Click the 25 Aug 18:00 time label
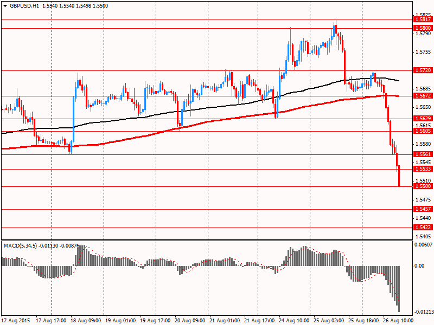The image size is (434, 325). [363, 321]
